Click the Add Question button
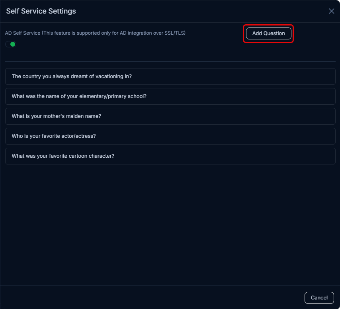This screenshot has width=340, height=309. click(268, 33)
